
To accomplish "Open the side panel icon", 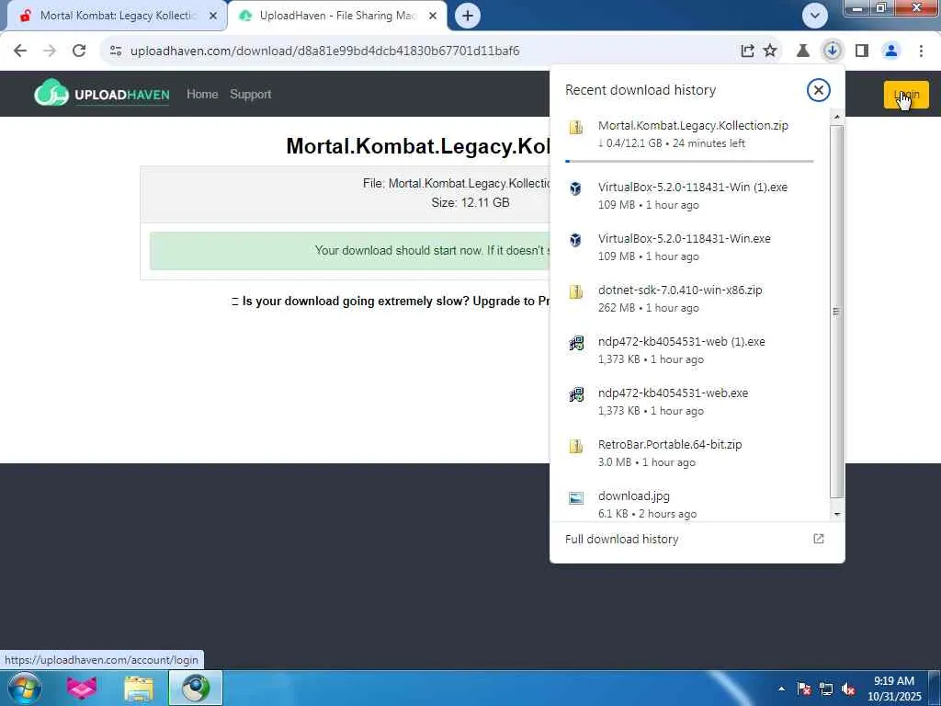I will click(x=862, y=51).
